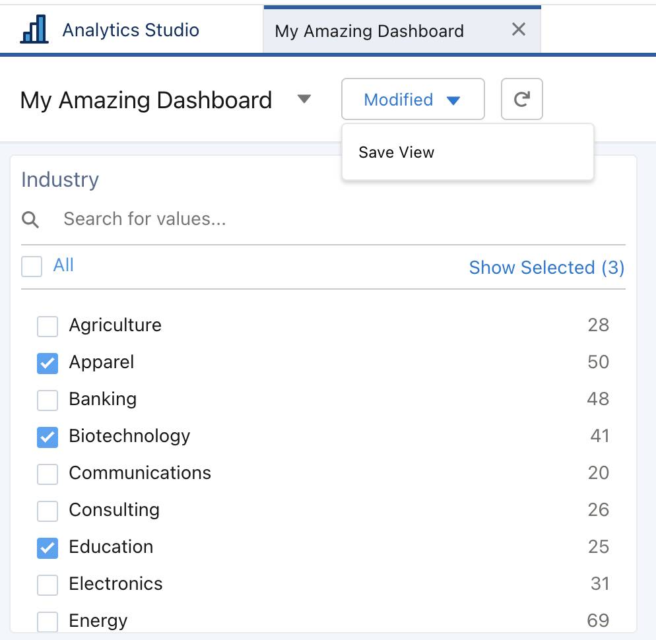Check the Agriculture industry checkbox

[47, 325]
